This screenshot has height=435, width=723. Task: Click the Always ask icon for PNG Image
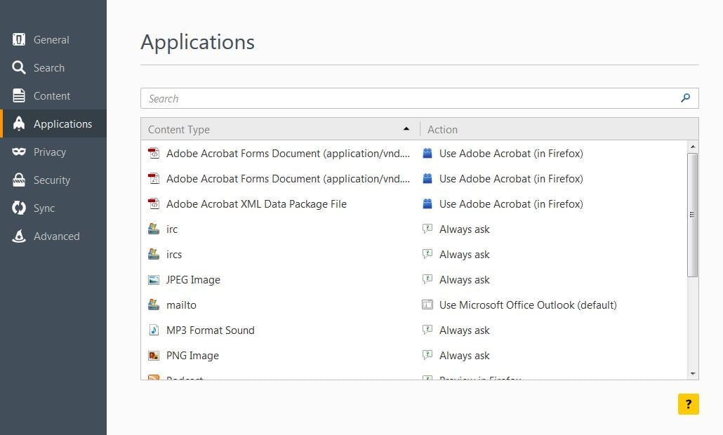pos(427,355)
